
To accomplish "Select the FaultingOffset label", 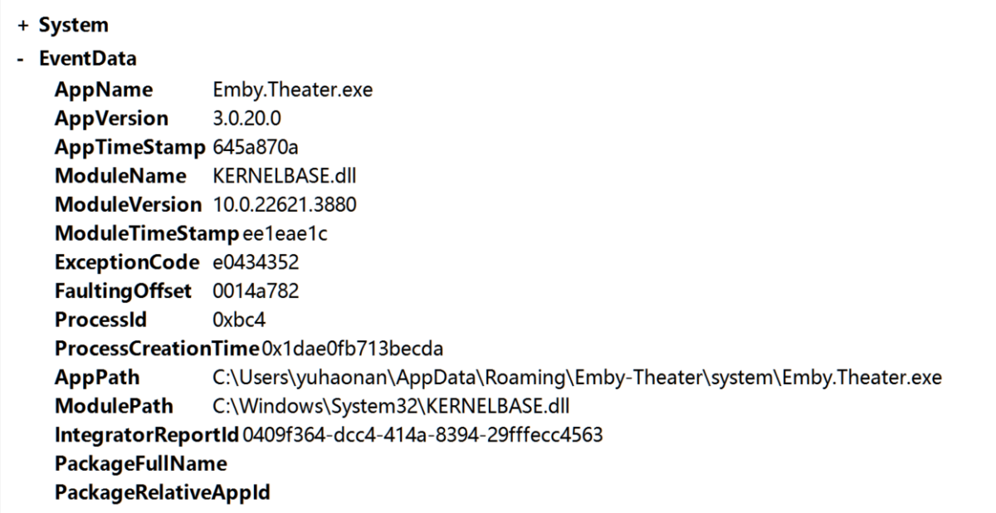I will (123, 291).
